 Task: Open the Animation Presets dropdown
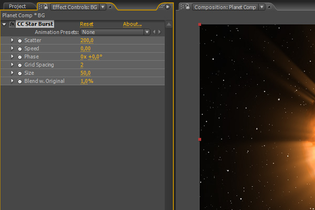tap(115, 32)
